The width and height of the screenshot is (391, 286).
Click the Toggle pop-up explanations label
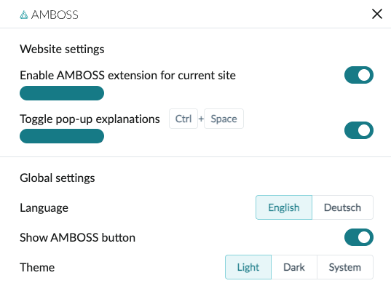coord(90,119)
